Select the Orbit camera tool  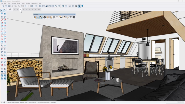coord(2,59)
